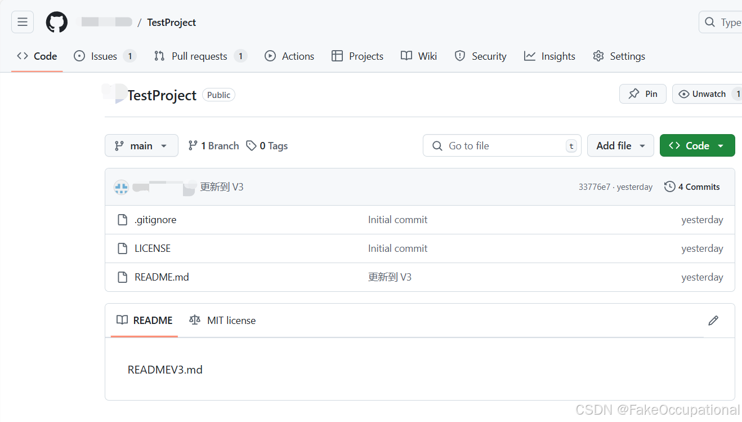Screen dimensions: 742x422
Task: Click the branch icon beside 1 Branch
Action: (193, 145)
